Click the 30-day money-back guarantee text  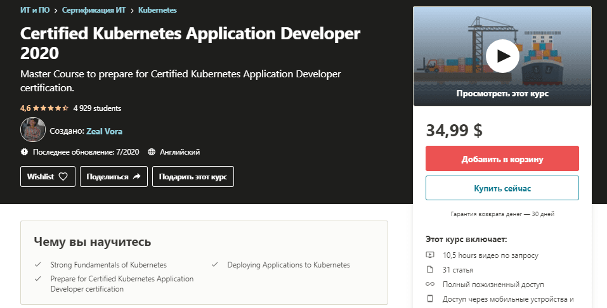click(x=502, y=214)
